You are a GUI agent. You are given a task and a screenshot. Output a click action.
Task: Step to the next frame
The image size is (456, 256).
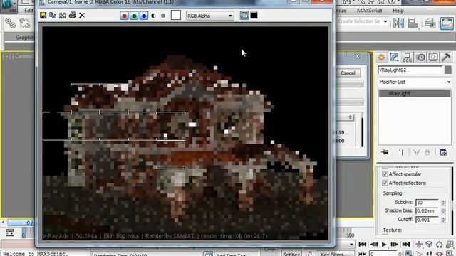394,245
